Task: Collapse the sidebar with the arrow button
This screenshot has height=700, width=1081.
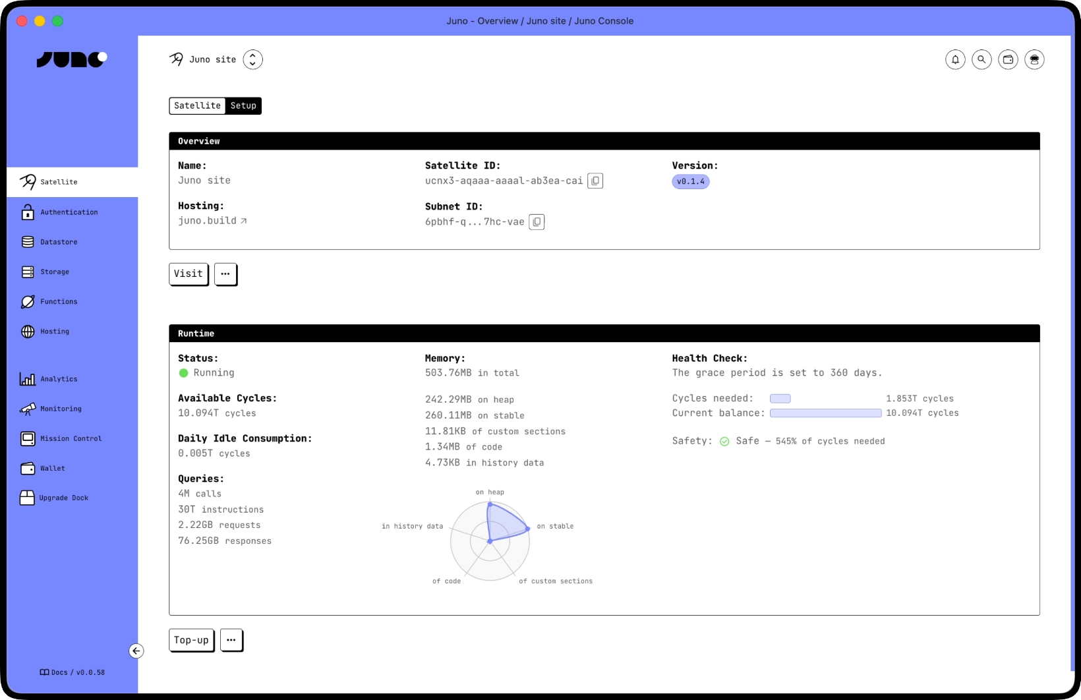Action: pyautogui.click(x=136, y=651)
